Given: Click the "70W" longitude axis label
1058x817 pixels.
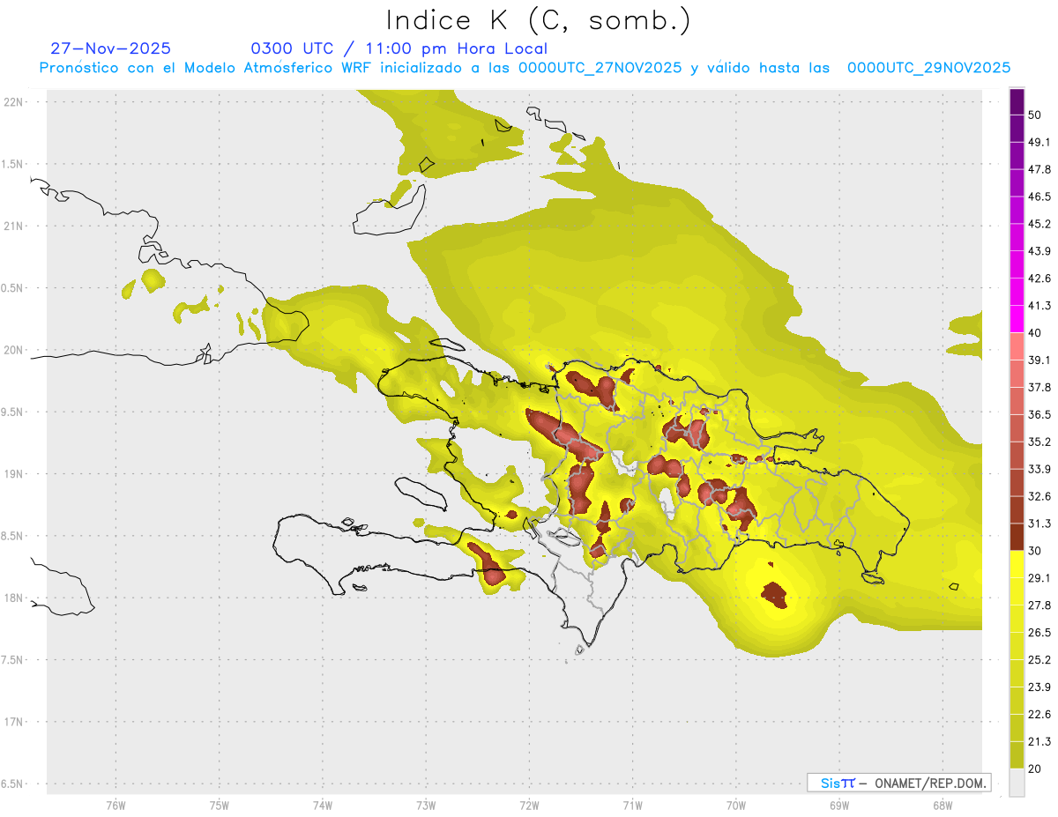Looking at the screenshot, I should 736,806.
